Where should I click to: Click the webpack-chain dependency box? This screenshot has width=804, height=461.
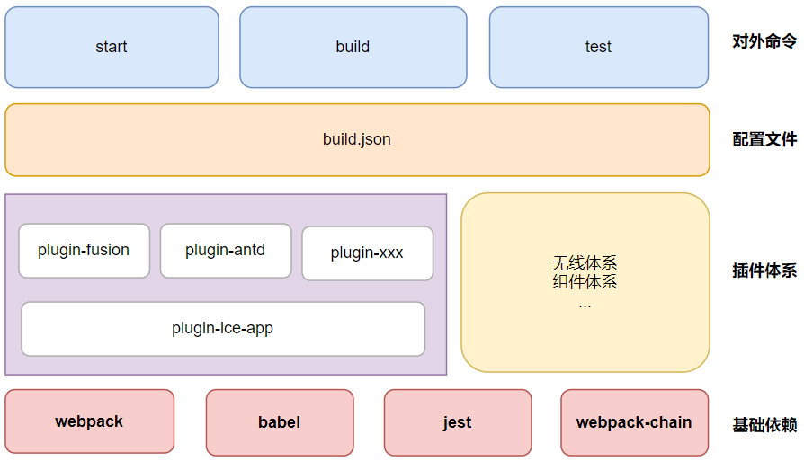pos(635,422)
